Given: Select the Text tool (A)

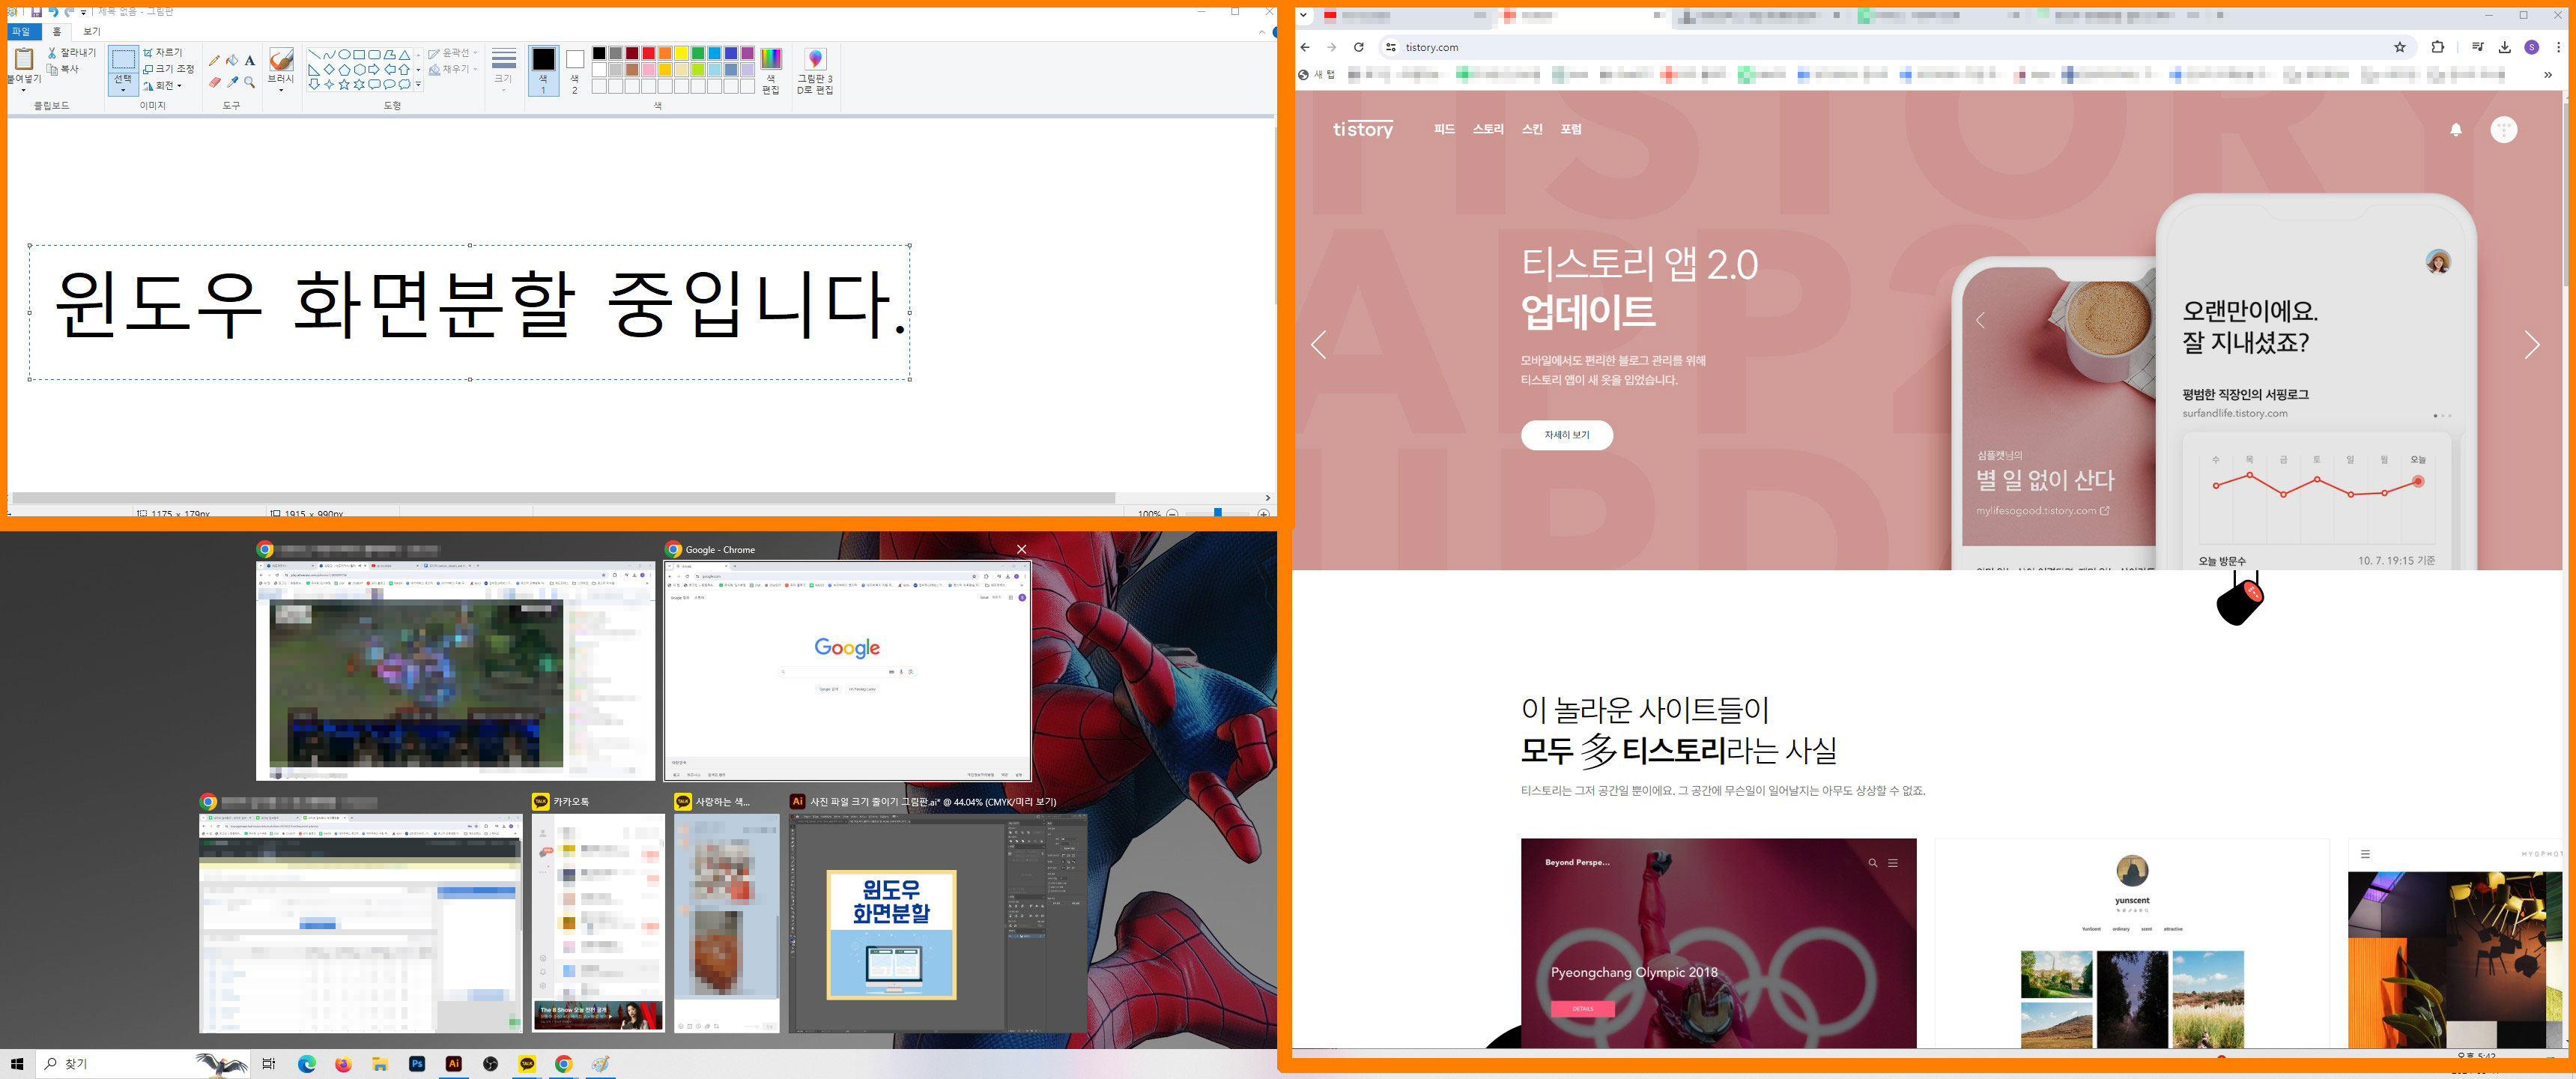Looking at the screenshot, I should click(250, 60).
